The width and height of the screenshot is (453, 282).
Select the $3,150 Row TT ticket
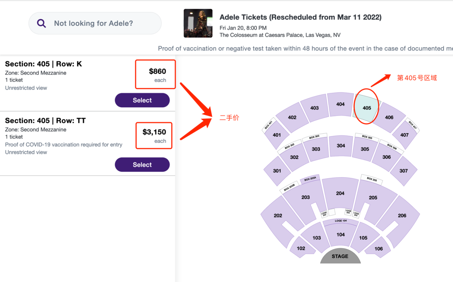pyautogui.click(x=142, y=165)
